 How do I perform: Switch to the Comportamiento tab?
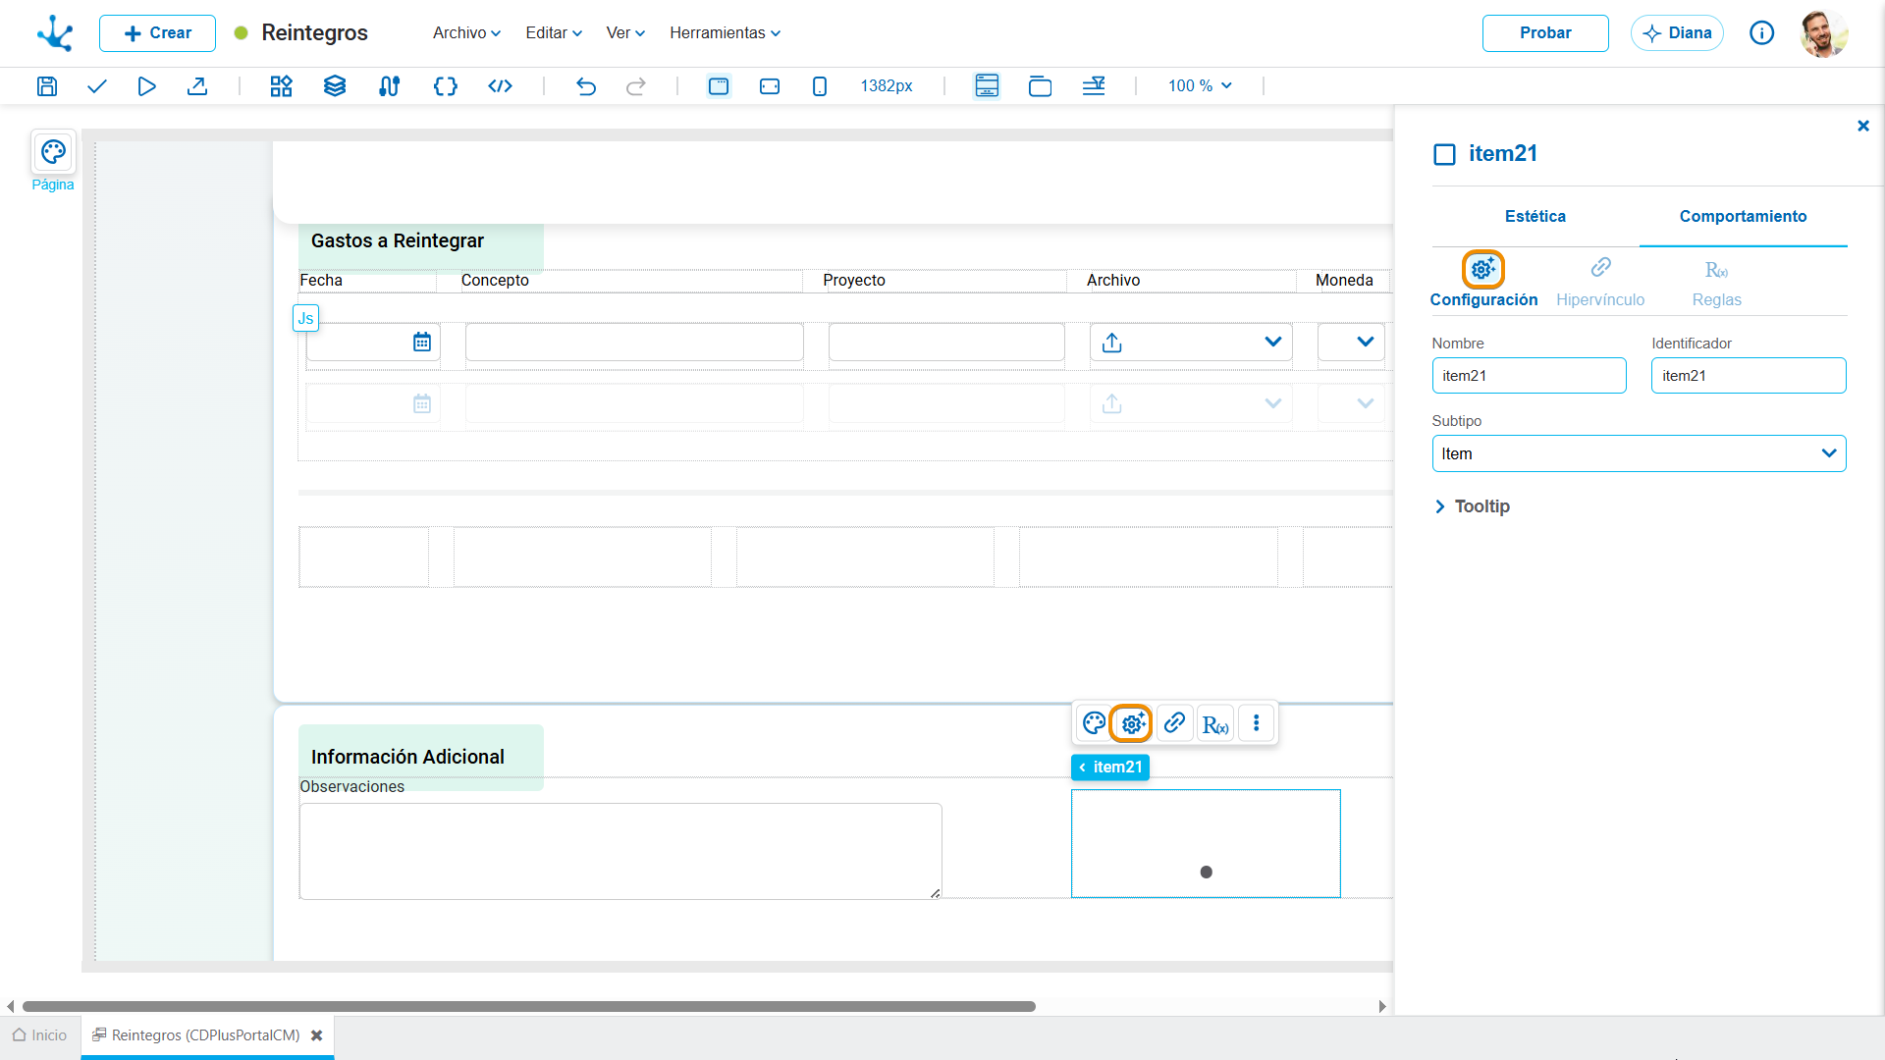tap(1743, 216)
